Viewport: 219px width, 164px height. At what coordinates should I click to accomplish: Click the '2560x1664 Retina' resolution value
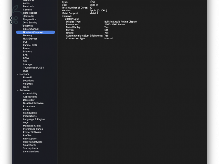point(115,24)
